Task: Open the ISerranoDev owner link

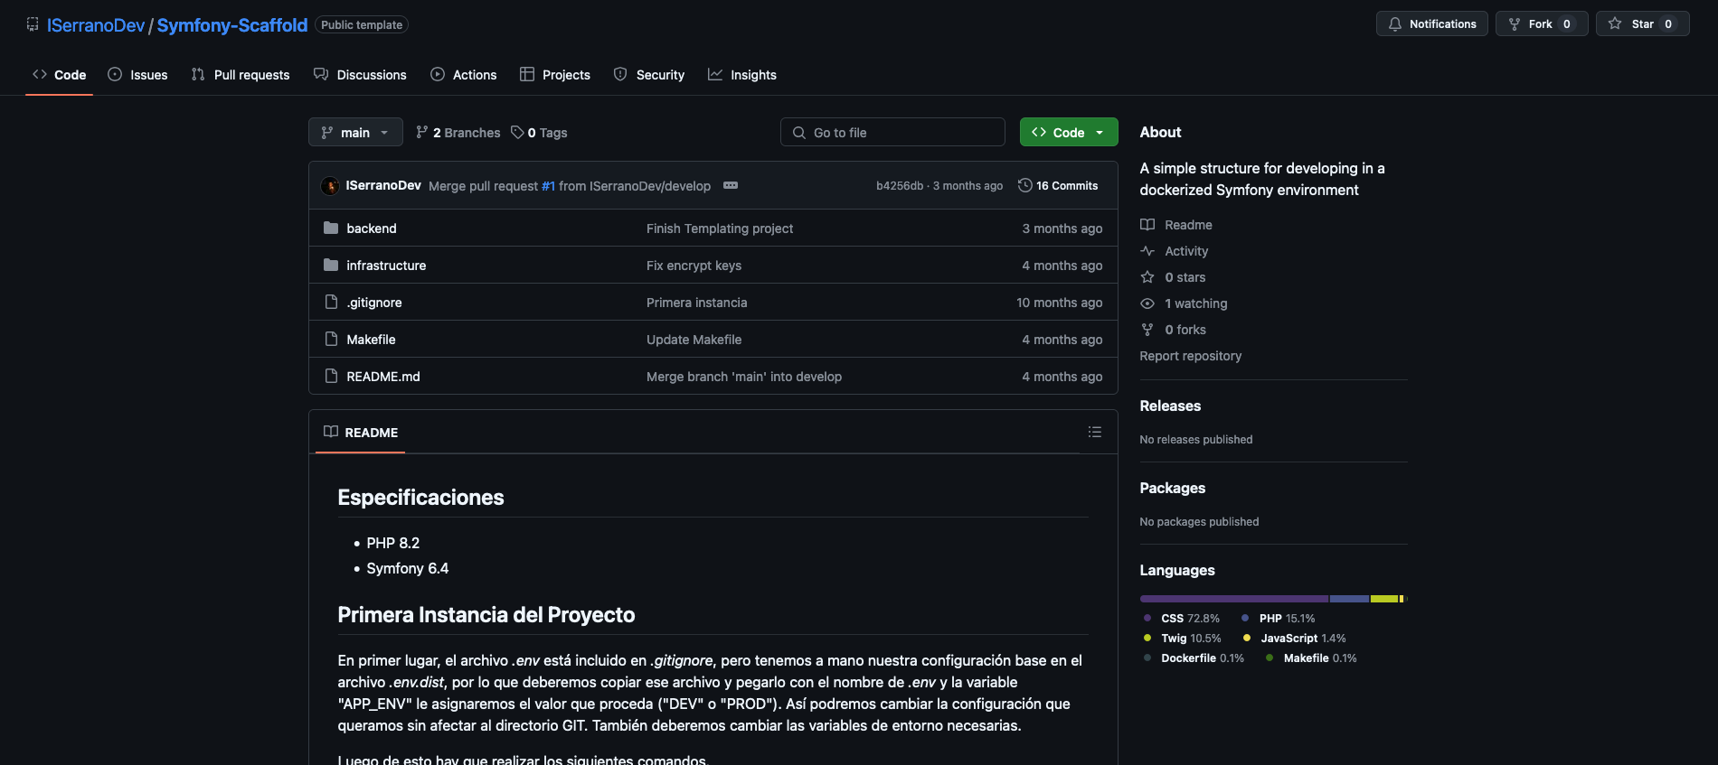Action: pyautogui.click(x=96, y=25)
